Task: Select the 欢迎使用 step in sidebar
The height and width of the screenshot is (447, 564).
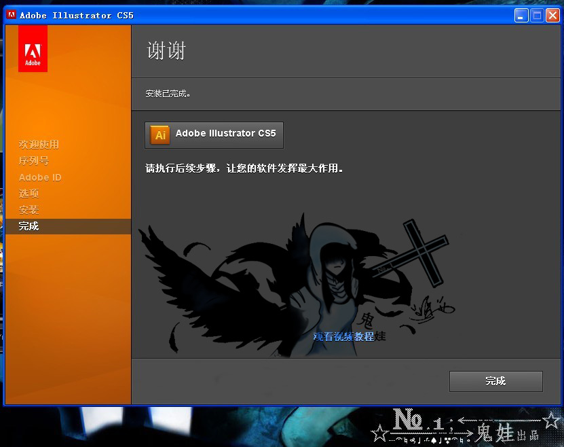Action: pos(39,144)
